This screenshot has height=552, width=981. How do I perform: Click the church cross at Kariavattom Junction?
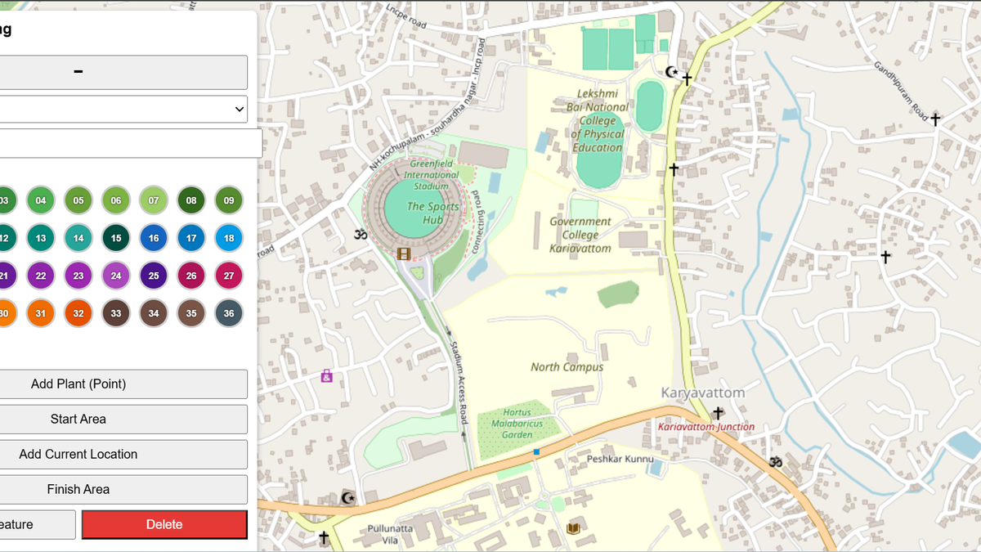[718, 413]
